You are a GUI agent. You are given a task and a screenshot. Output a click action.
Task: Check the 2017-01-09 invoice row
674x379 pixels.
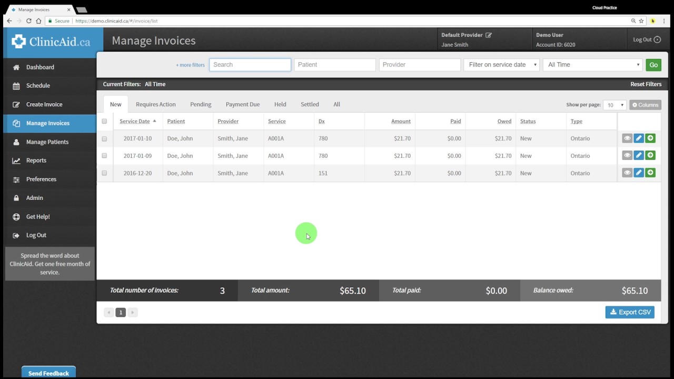tap(104, 156)
